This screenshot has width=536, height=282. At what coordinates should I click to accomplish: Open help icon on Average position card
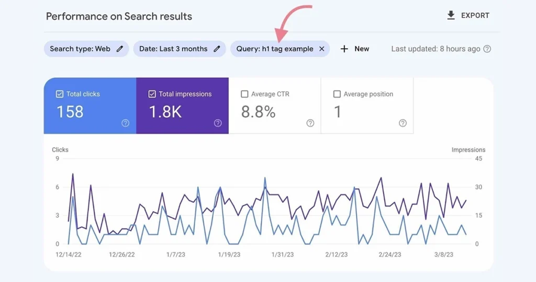403,123
